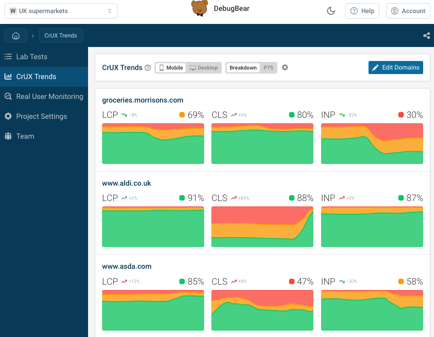Viewport: 434px width, 337px height.
Task: Click Morrisons LCP trend chart
Action: (153, 144)
